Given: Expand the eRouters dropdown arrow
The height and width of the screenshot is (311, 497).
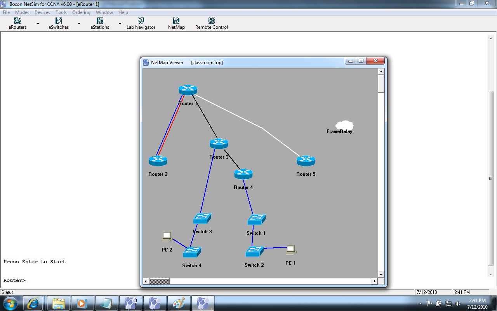Looking at the screenshot, I should pos(38,24).
